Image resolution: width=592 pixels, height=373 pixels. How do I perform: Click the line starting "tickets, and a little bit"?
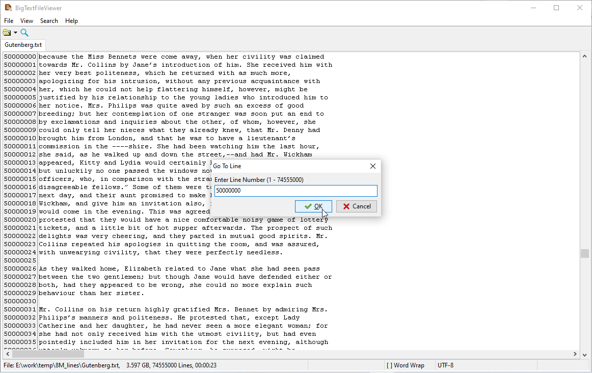[185, 228]
